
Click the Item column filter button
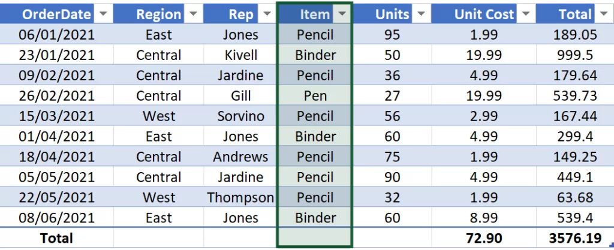pyautogui.click(x=343, y=14)
